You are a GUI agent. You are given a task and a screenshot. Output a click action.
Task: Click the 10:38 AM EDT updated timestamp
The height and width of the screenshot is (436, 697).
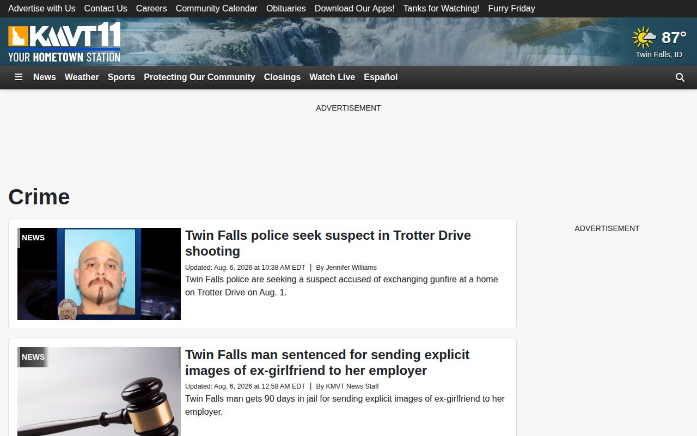tap(245, 268)
